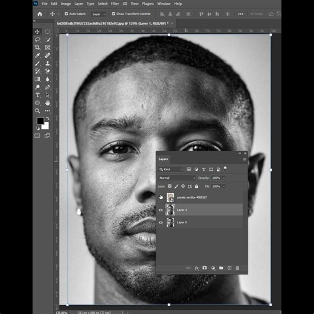Select the Blur droplet tool

48,79
